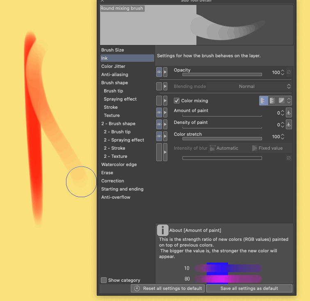Screen dimensions: 310x301
Task: Open the Spraying effect category
Action: point(127,99)
